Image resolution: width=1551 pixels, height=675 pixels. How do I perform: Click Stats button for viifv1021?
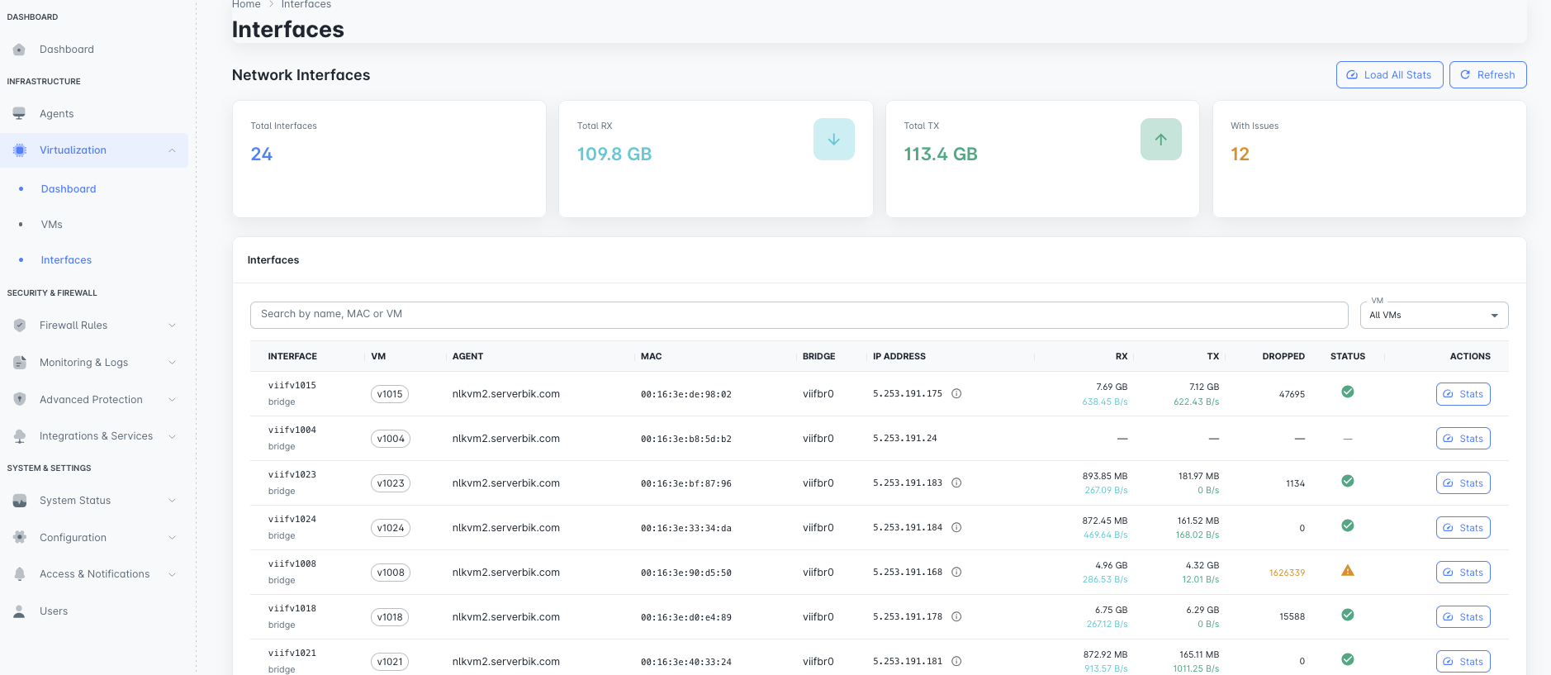(x=1463, y=662)
